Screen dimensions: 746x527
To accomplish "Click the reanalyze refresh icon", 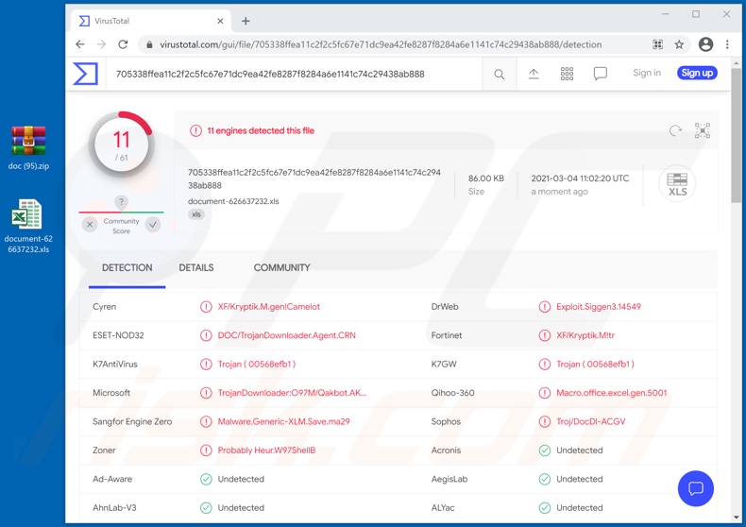I will 675,130.
